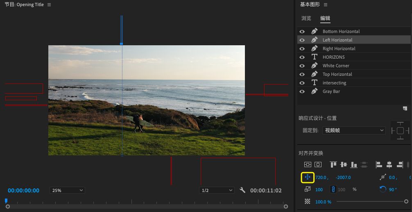Image resolution: width=412 pixels, height=212 pixels.
Task: Switch to the 编辑 tab
Action: (325, 18)
